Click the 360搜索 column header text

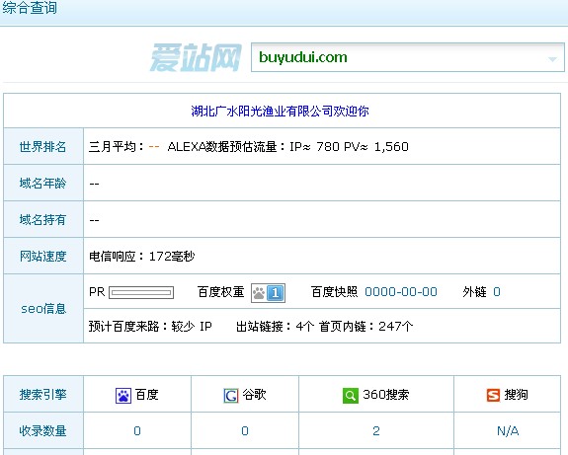click(x=386, y=394)
